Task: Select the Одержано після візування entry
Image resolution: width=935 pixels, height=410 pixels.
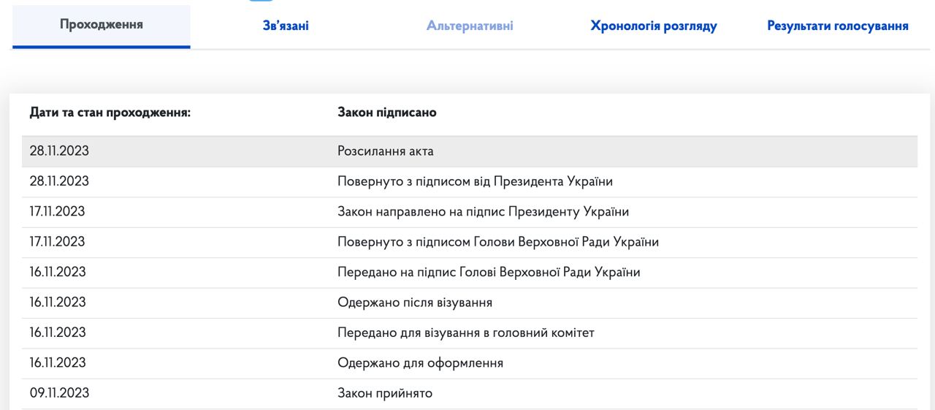Action: (x=414, y=303)
